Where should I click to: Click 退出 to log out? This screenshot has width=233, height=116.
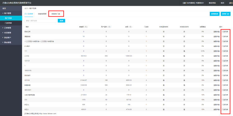(230, 3)
